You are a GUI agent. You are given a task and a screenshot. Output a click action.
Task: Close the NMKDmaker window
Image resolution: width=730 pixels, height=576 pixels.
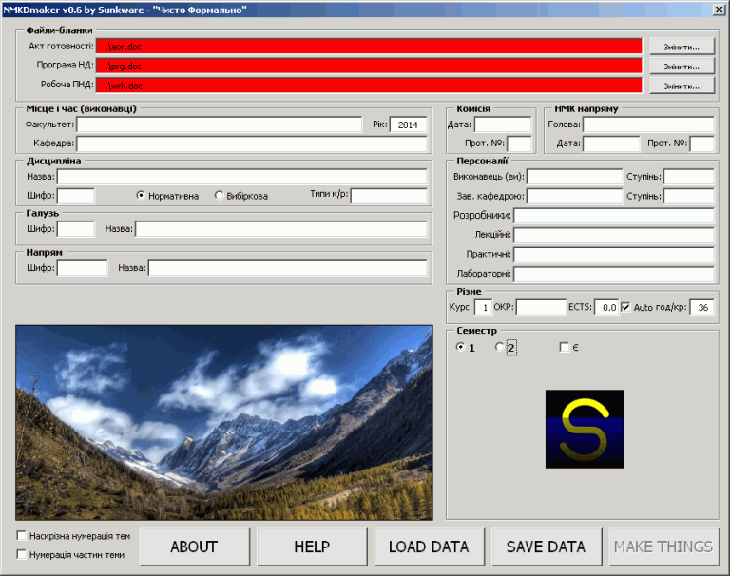point(719,10)
